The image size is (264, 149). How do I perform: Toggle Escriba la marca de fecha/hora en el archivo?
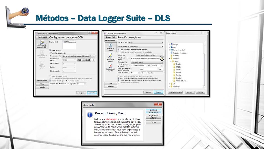pos(118,80)
